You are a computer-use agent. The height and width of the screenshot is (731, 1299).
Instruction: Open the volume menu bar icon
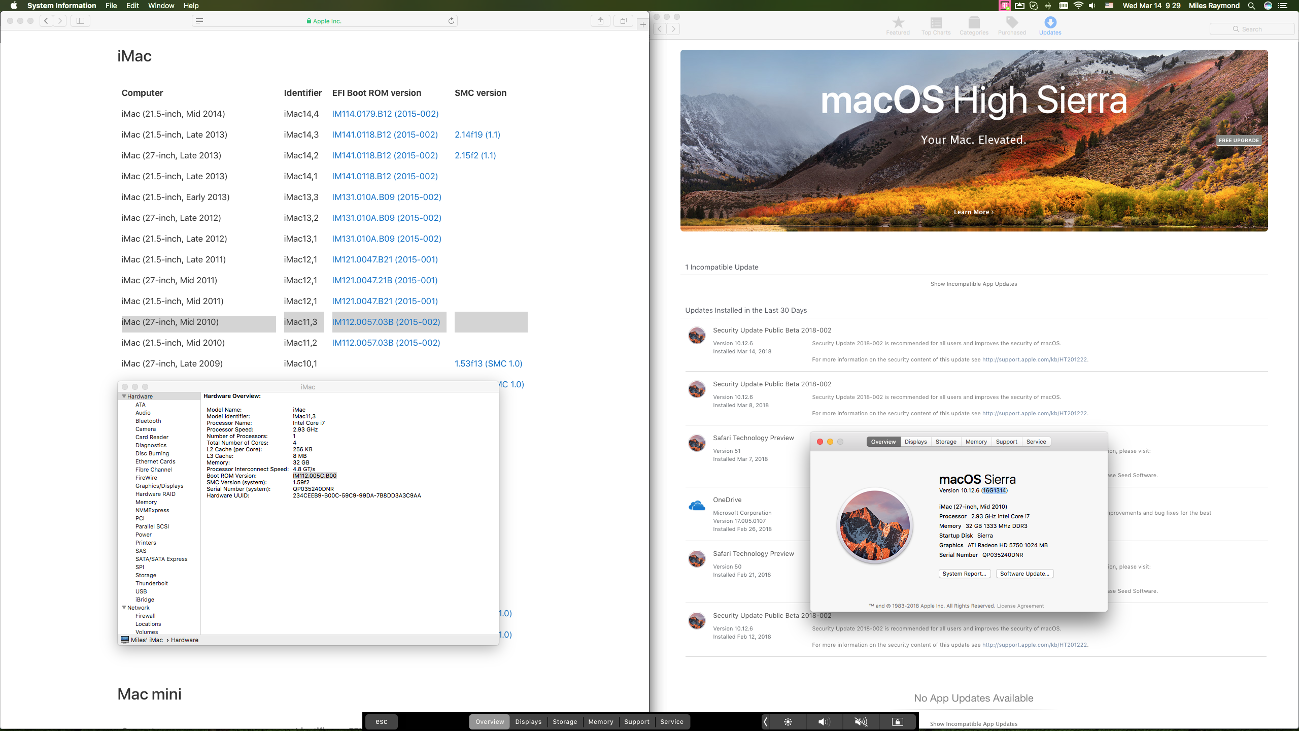pyautogui.click(x=1092, y=6)
